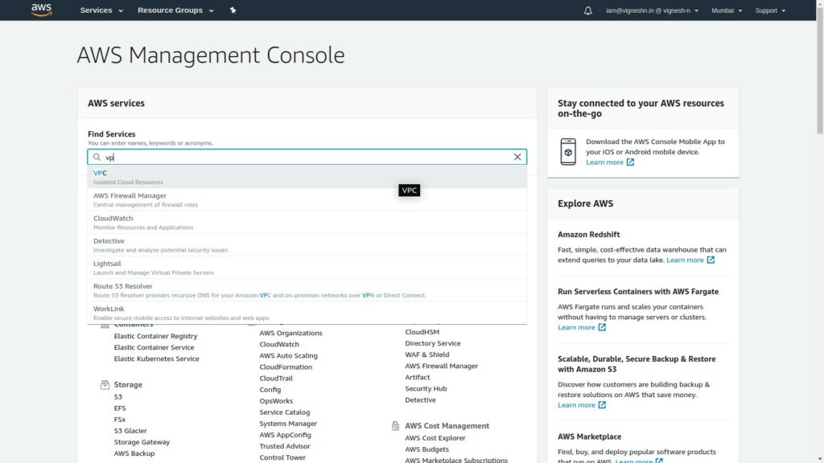The width and height of the screenshot is (824, 463).
Task: Open AWS Backup service
Action: coord(134,453)
